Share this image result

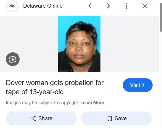(41, 118)
